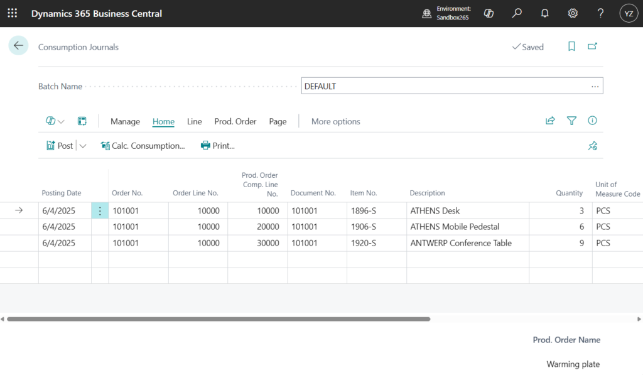The width and height of the screenshot is (643, 375).
Task: Switch to the Manage tab
Action: (125, 122)
